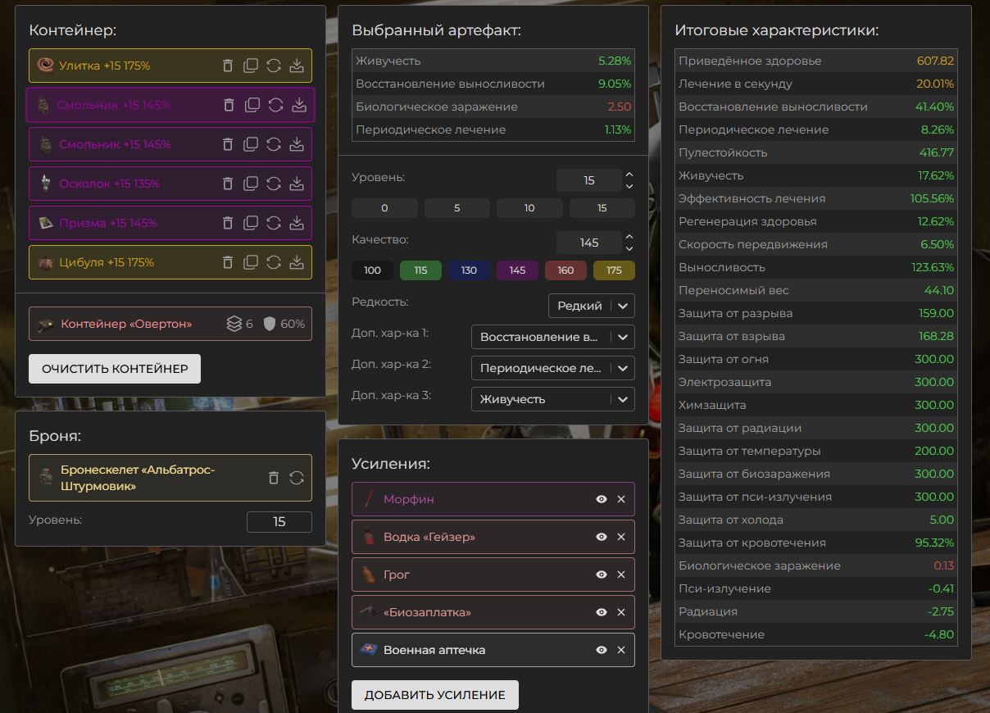Viewport: 990px width, 713px height.
Task: Toggle visibility of Водка «Гейзер» boost
Action: point(602,537)
